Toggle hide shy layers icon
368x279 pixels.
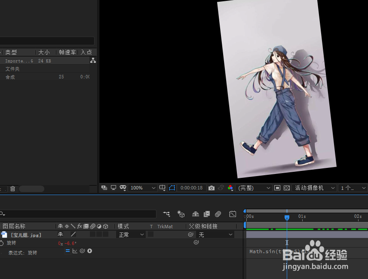tap(195, 214)
